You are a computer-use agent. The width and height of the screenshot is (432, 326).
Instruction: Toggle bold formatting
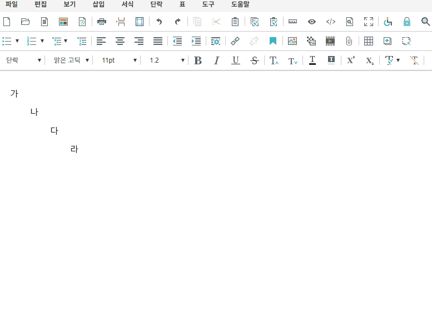198,60
